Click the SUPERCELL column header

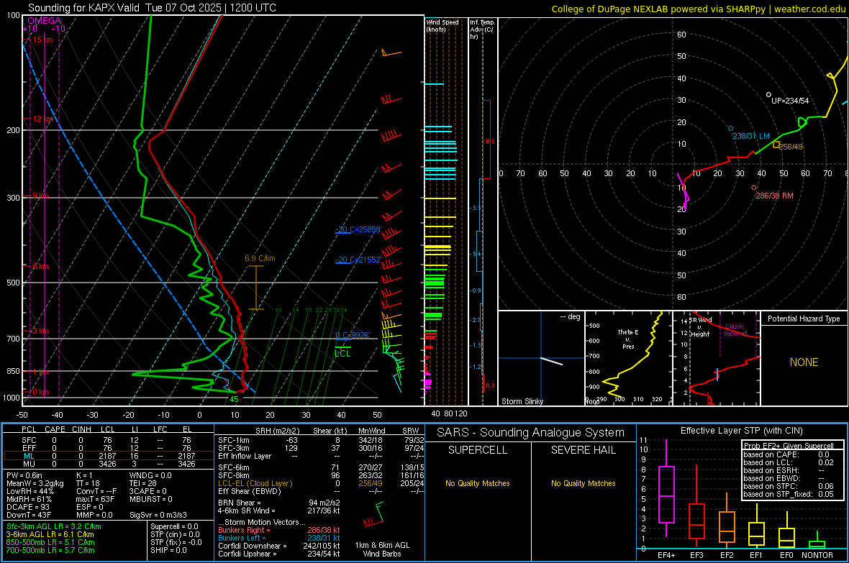pyautogui.click(x=478, y=450)
